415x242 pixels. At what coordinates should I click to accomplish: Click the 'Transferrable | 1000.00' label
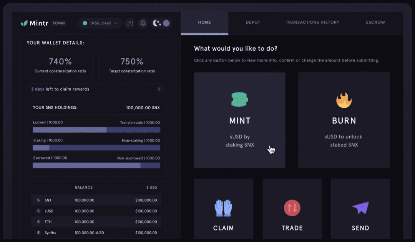click(x=140, y=123)
